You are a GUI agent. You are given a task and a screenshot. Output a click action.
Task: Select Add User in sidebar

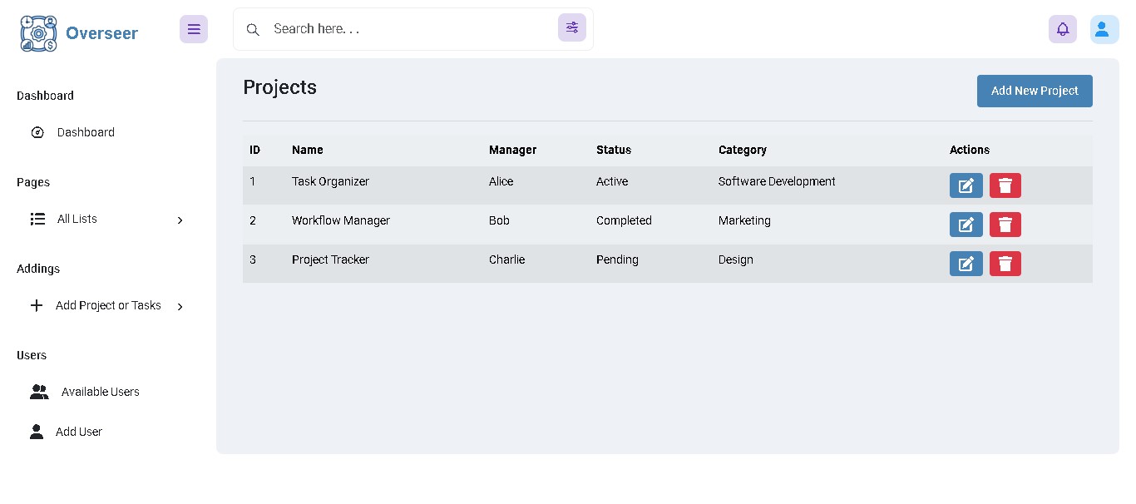click(78, 432)
